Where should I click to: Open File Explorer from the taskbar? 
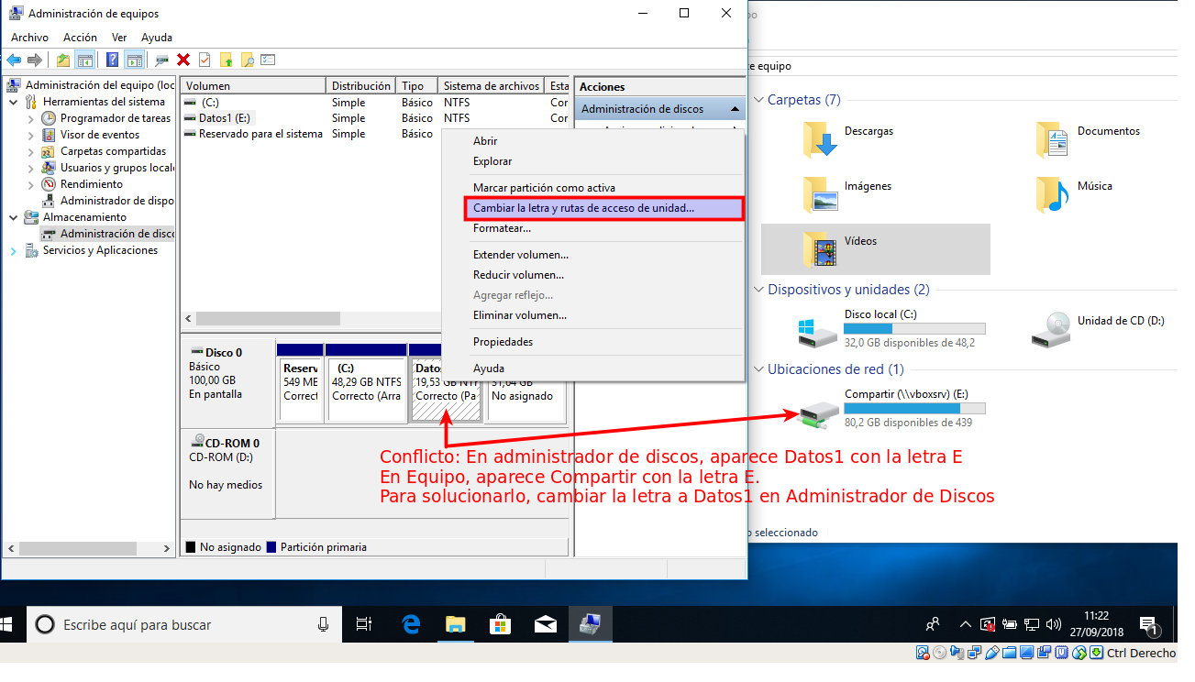[456, 624]
